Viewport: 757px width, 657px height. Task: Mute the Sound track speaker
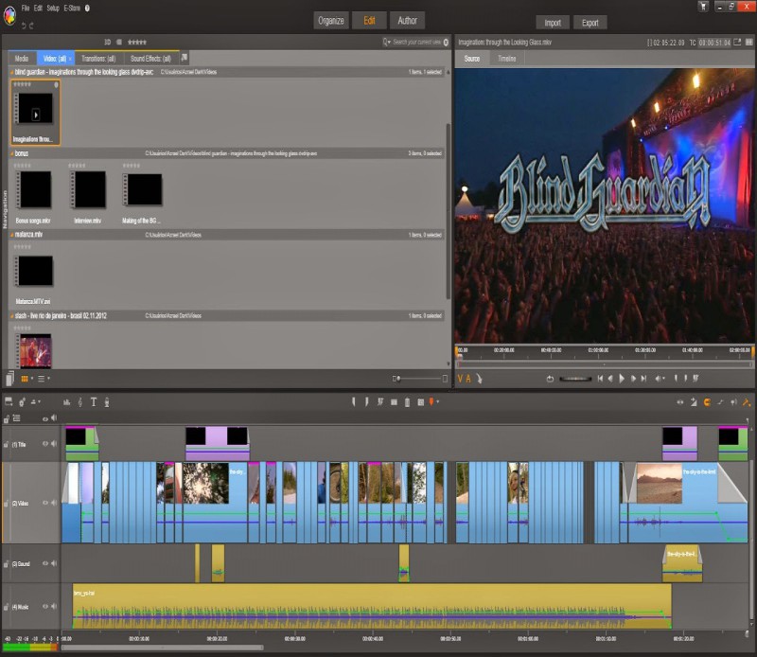coord(54,563)
